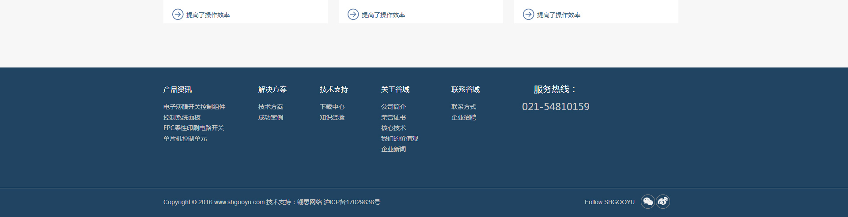Open 技术方案 under 解决方案
Image resolution: width=848 pixels, height=217 pixels.
point(270,107)
